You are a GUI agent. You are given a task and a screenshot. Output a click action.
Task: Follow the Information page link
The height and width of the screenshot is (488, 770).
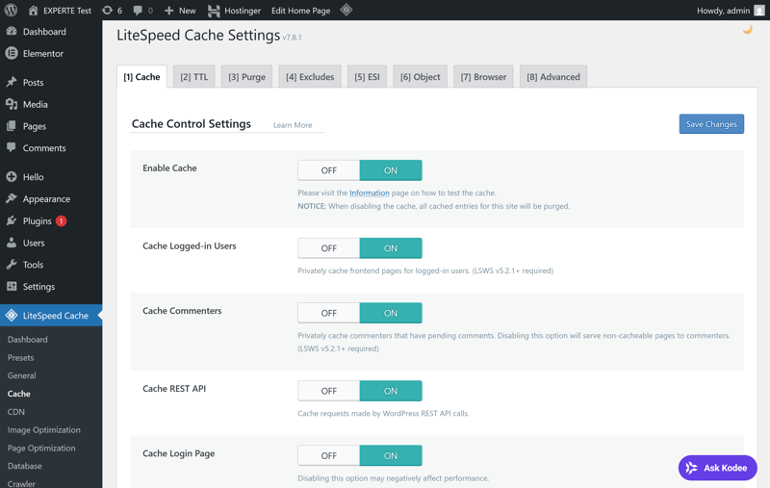(370, 193)
